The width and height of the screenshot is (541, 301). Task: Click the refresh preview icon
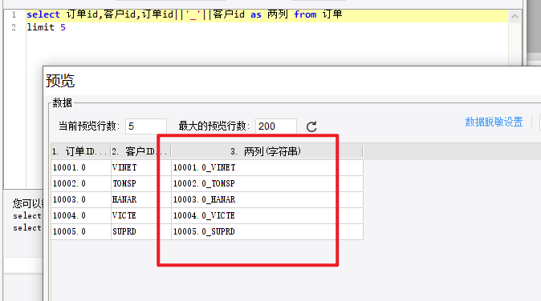311,126
